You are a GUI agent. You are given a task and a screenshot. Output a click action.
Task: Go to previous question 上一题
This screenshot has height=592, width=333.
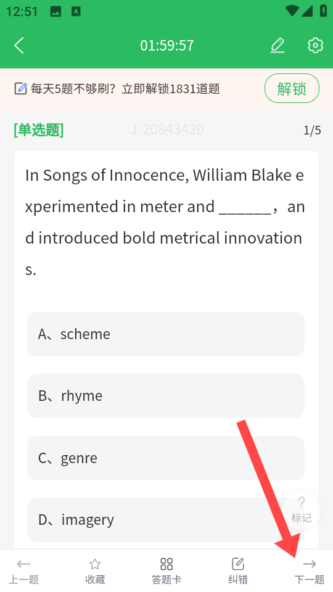click(x=23, y=571)
